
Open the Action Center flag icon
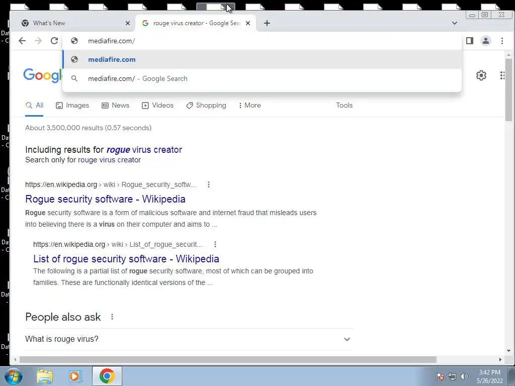click(440, 377)
